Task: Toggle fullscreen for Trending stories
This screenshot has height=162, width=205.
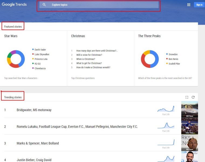Action: click(x=187, y=97)
